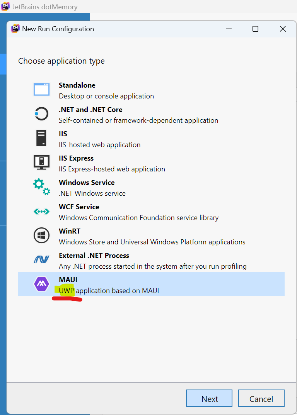Screen dimensions: 297x415
Task: Select the WinRT title
Action: [70, 231]
